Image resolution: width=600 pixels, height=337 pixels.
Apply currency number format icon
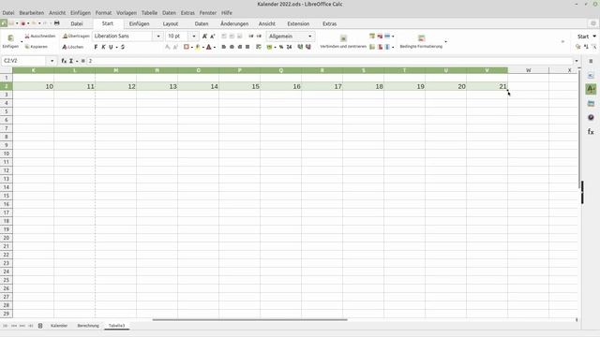click(x=269, y=47)
